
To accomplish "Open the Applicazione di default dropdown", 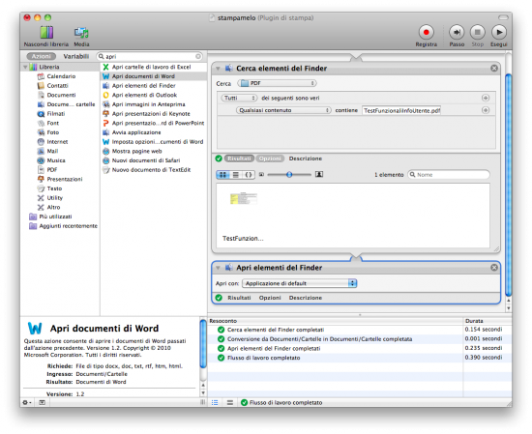I will [x=300, y=283].
